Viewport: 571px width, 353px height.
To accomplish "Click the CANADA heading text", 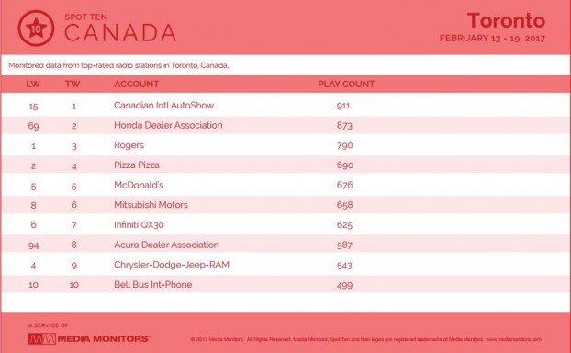I will [120, 32].
